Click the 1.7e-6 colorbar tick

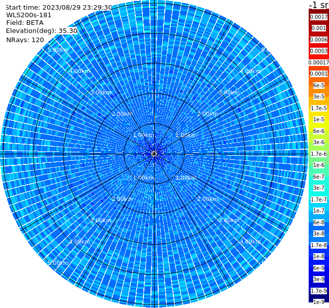(319, 154)
